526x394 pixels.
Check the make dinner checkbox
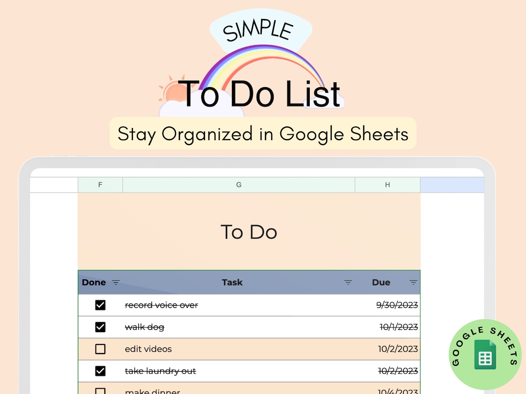coord(100,392)
